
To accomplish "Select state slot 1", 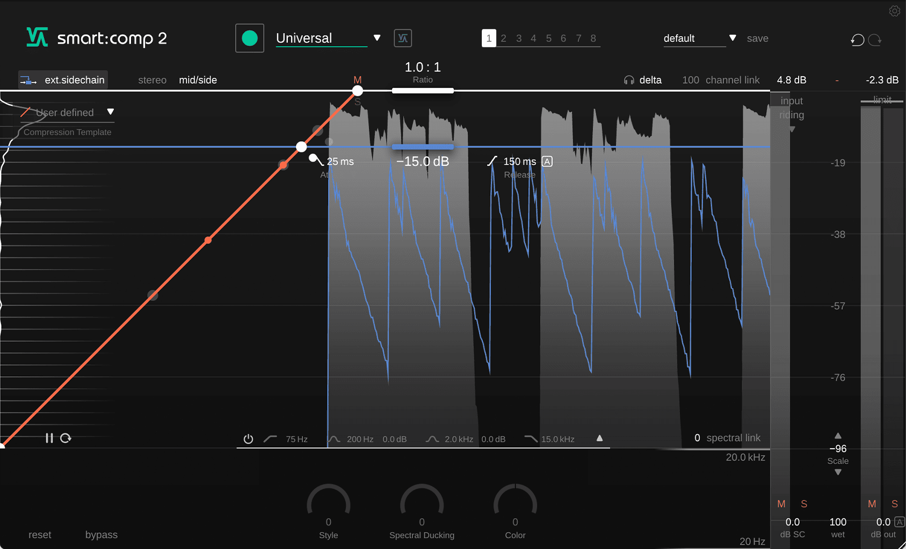I will 489,38.
